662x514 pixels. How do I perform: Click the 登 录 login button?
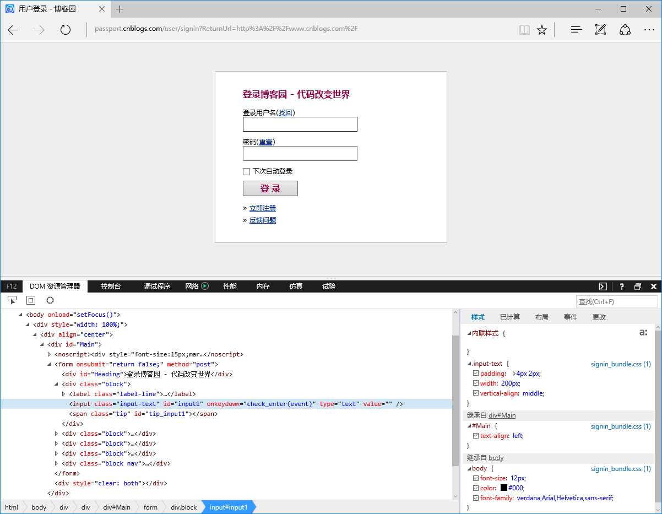[270, 188]
